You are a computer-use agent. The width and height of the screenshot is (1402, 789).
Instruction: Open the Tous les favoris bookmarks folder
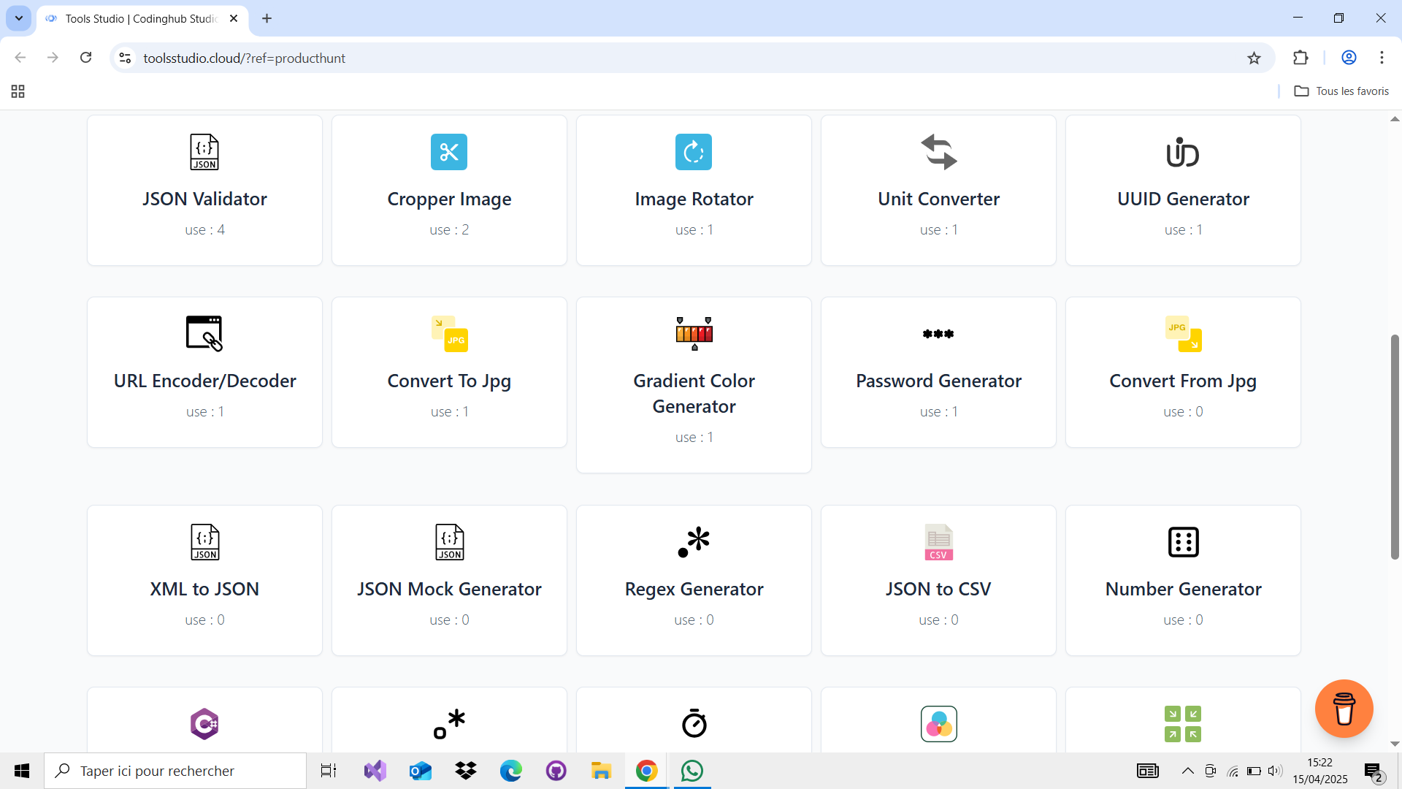pyautogui.click(x=1341, y=91)
